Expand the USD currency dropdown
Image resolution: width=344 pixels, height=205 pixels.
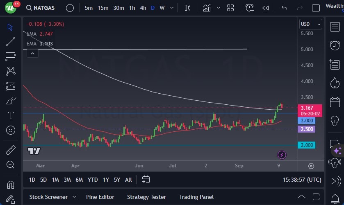click(x=311, y=24)
